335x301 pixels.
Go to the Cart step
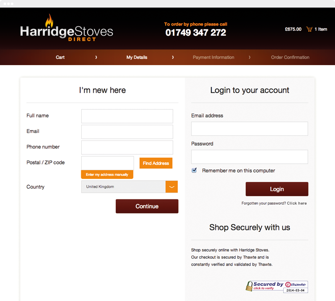(60, 57)
